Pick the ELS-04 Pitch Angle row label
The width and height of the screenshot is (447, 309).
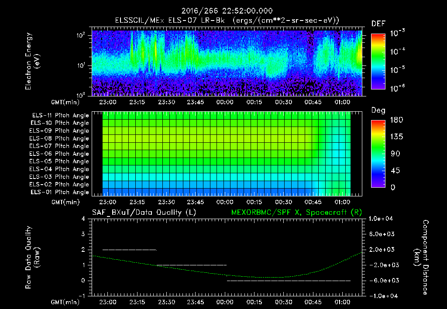(59, 169)
